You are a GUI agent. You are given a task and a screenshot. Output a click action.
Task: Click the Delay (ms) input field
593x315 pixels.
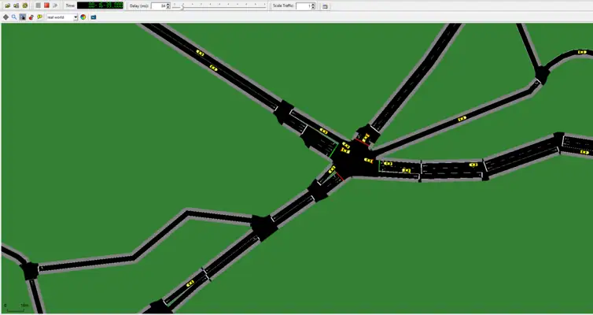[157, 6]
